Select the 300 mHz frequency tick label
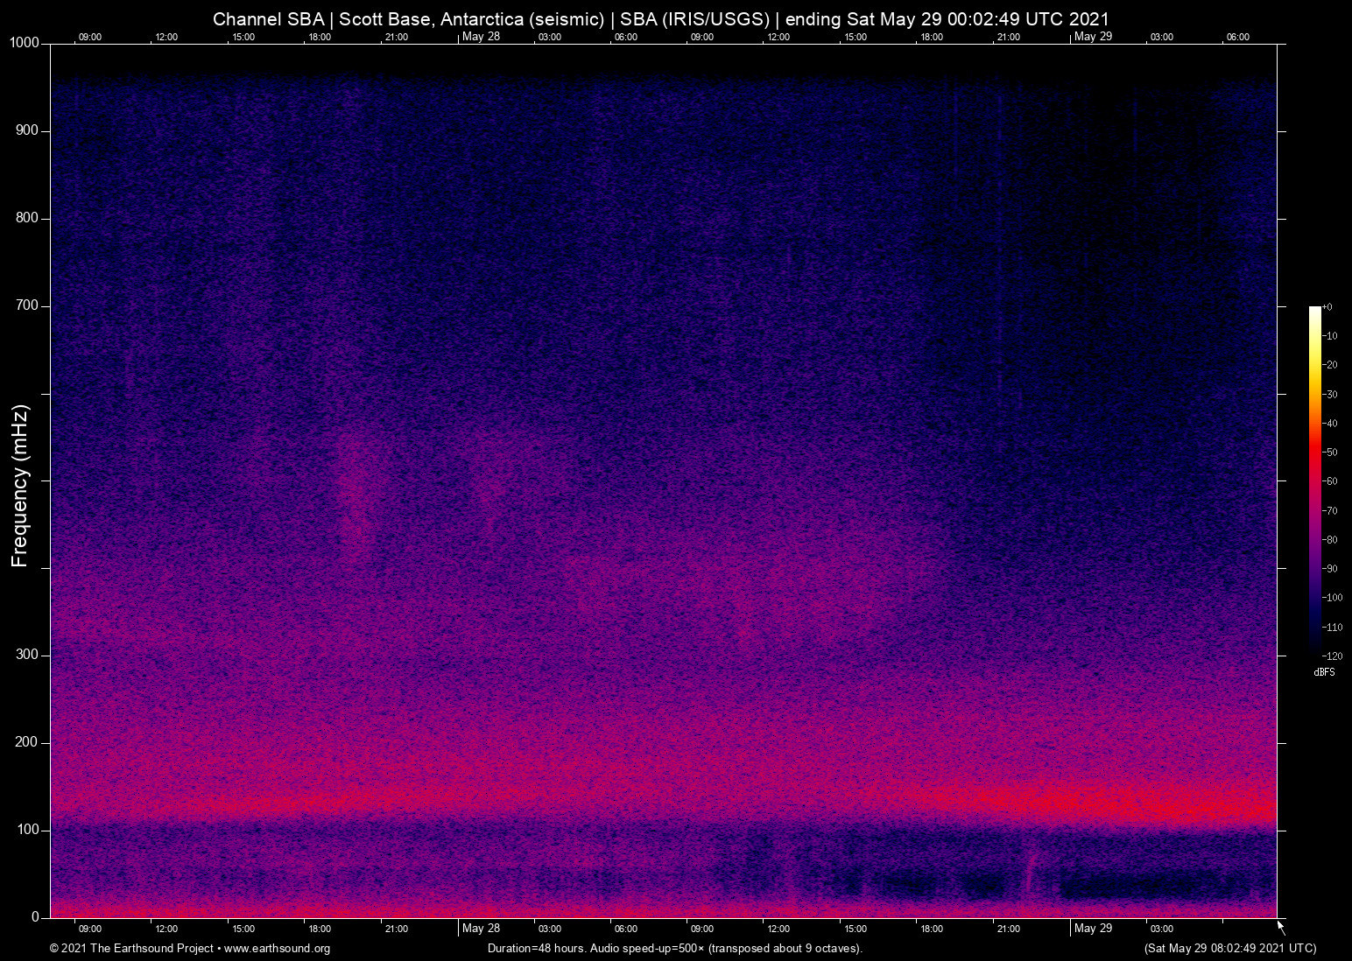Viewport: 1352px width, 961px height. (x=27, y=655)
